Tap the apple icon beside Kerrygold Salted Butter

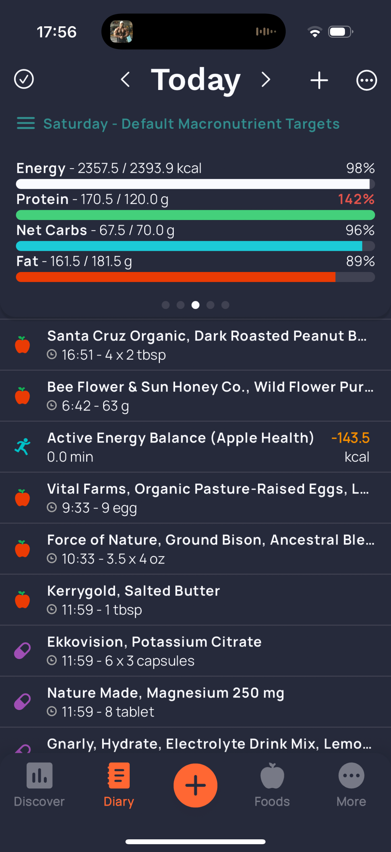click(x=22, y=600)
